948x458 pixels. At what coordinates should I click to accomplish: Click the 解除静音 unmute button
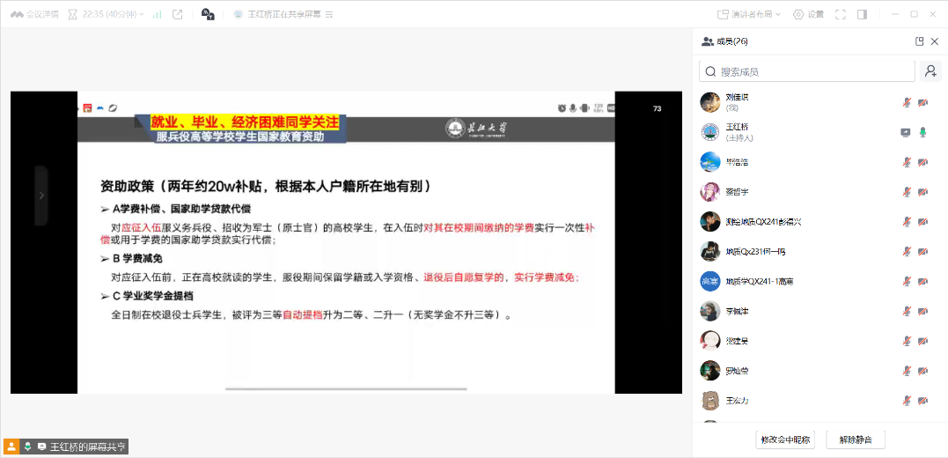tap(855, 440)
